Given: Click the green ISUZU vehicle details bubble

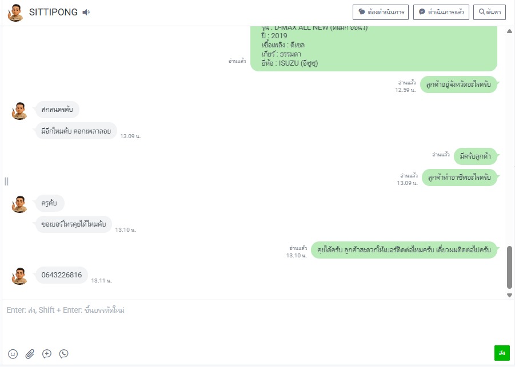Looking at the screenshot, I should (x=374, y=49).
